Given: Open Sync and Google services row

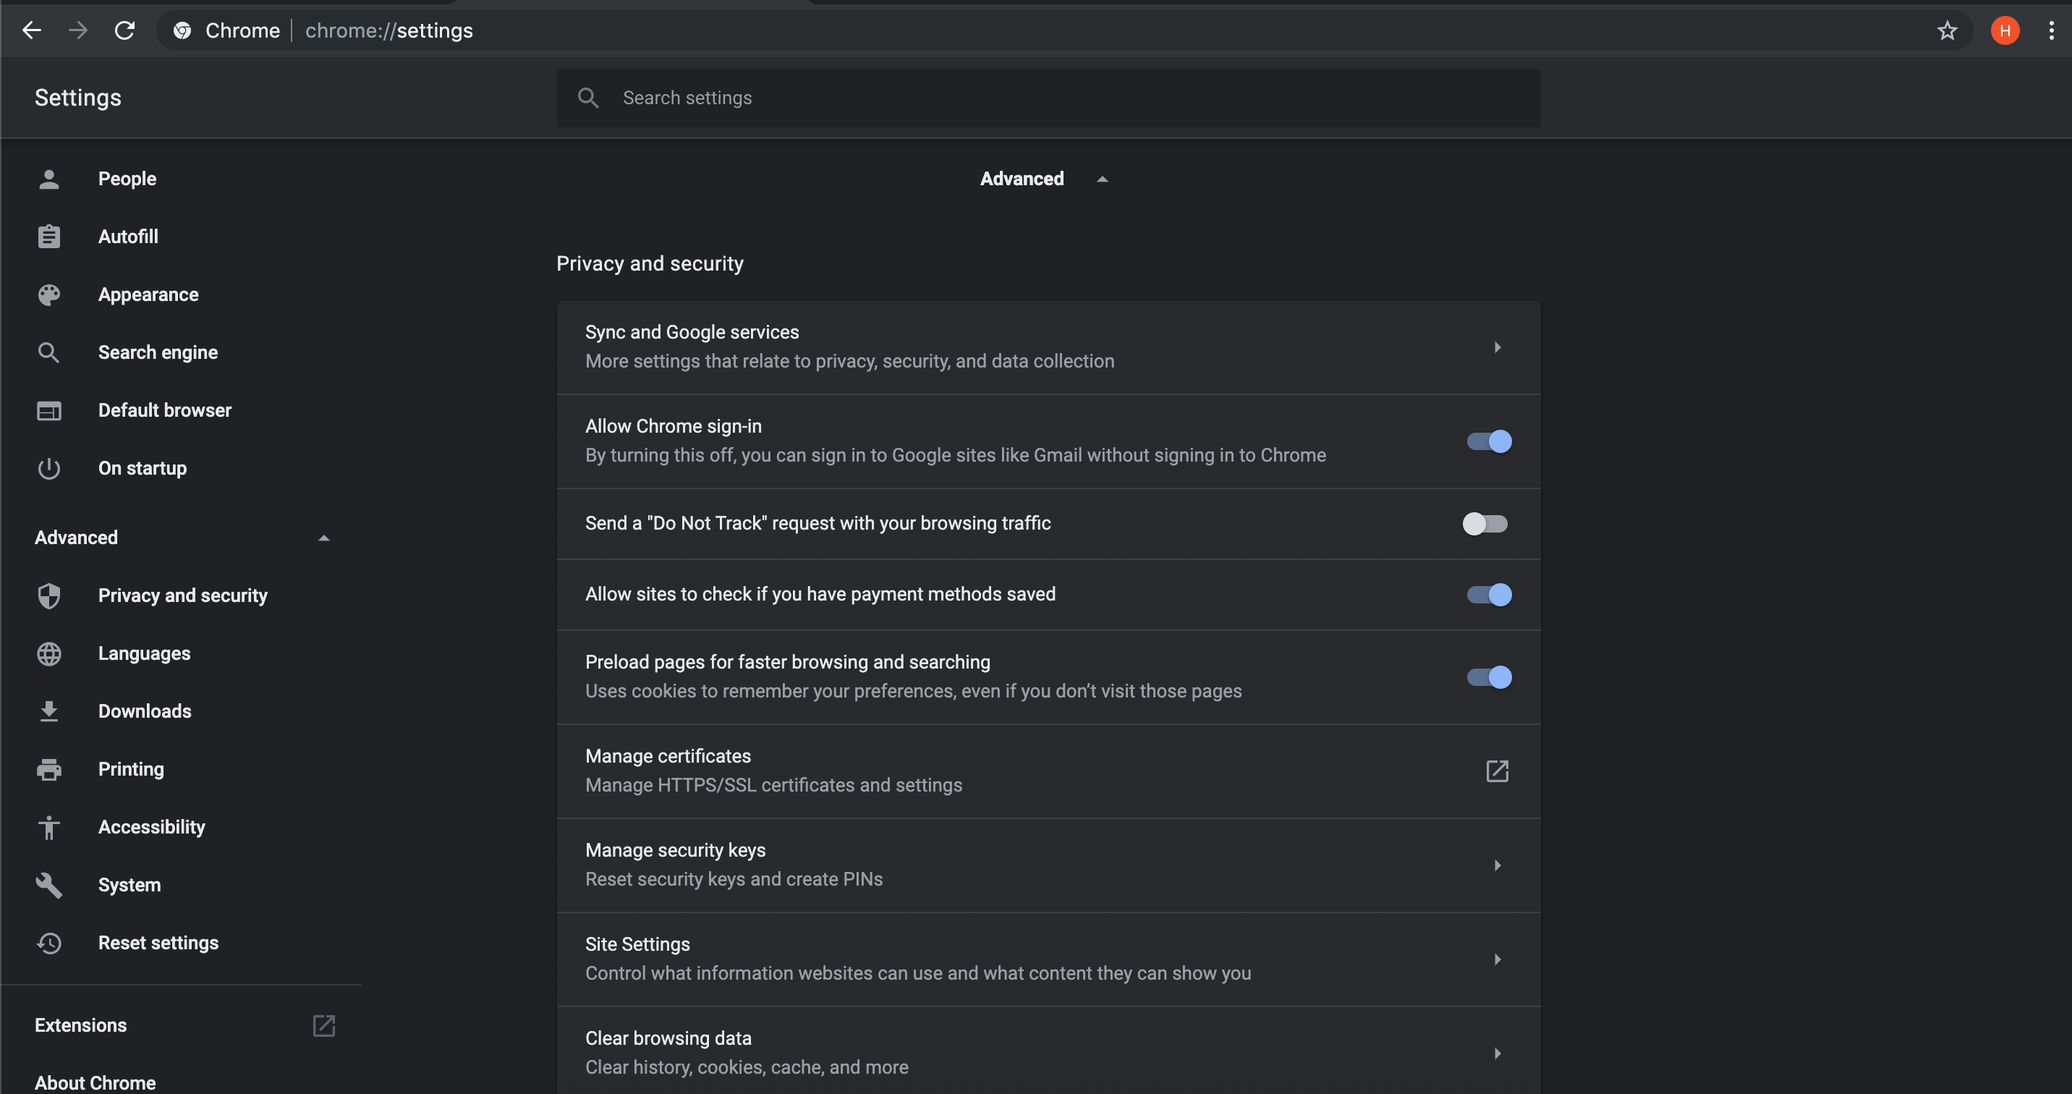Looking at the screenshot, I should point(1048,347).
